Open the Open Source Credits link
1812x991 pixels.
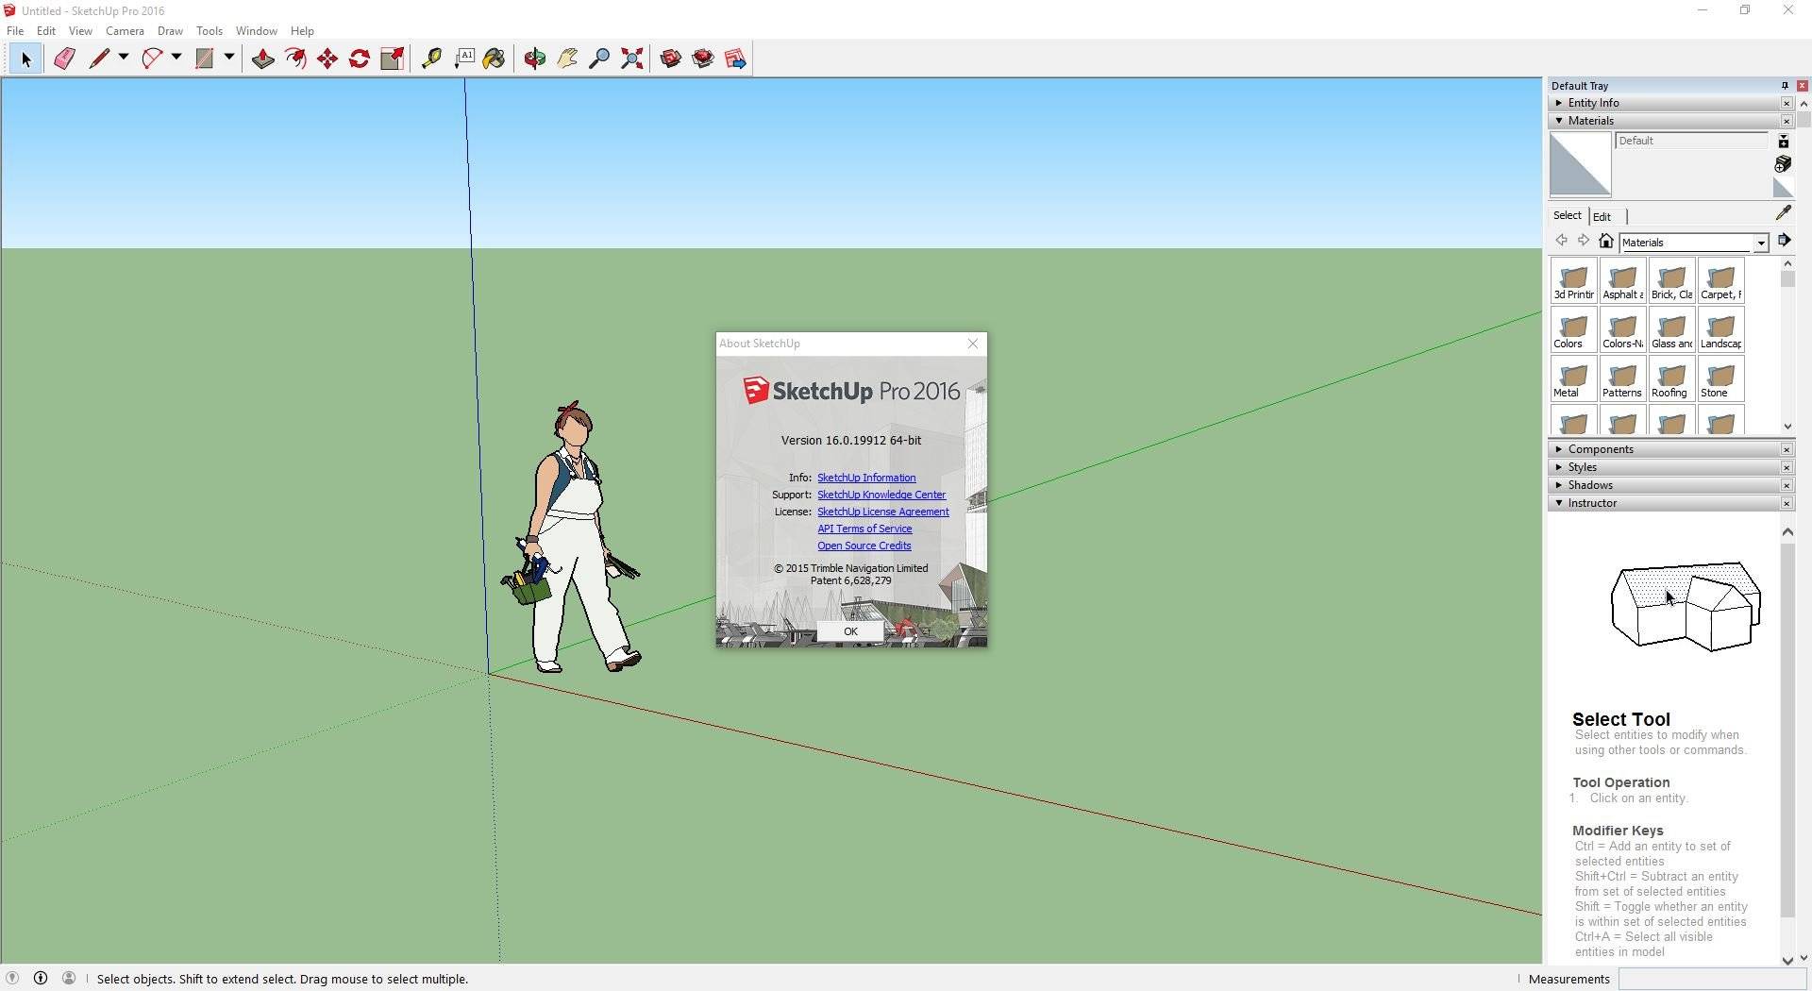(x=864, y=546)
